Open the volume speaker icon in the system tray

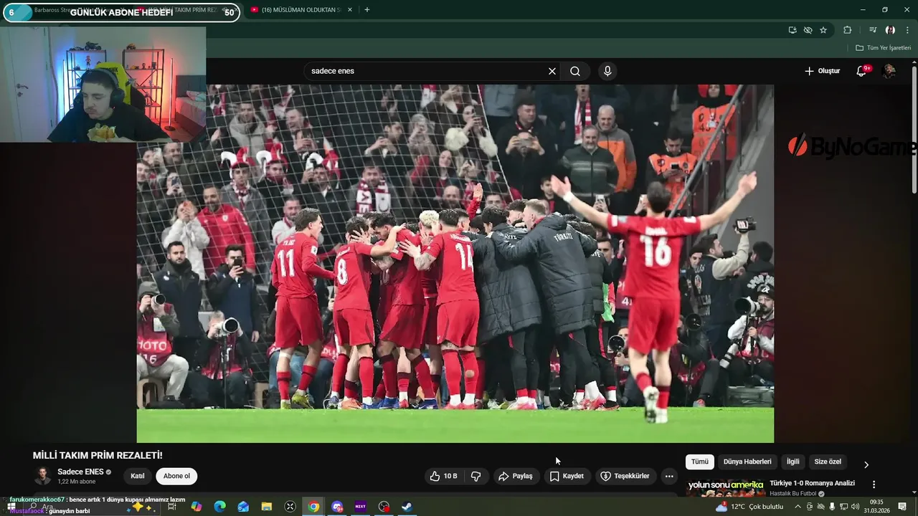856,507
